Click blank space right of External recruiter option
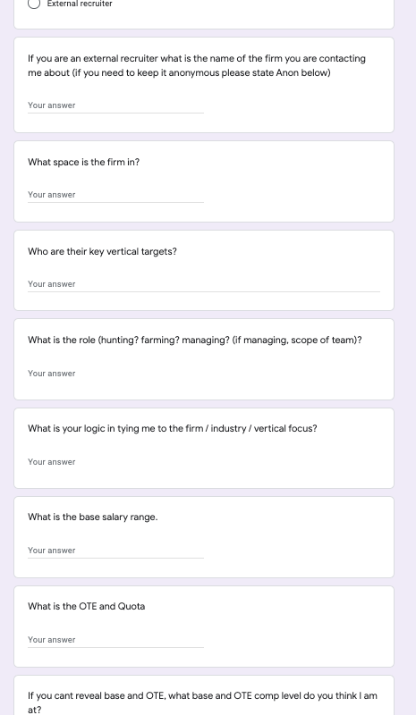 point(251,4)
